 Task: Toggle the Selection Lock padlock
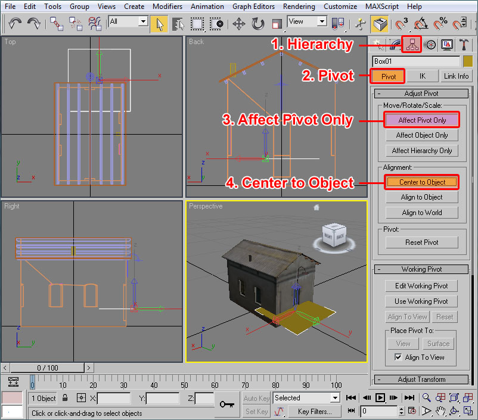(x=65, y=398)
